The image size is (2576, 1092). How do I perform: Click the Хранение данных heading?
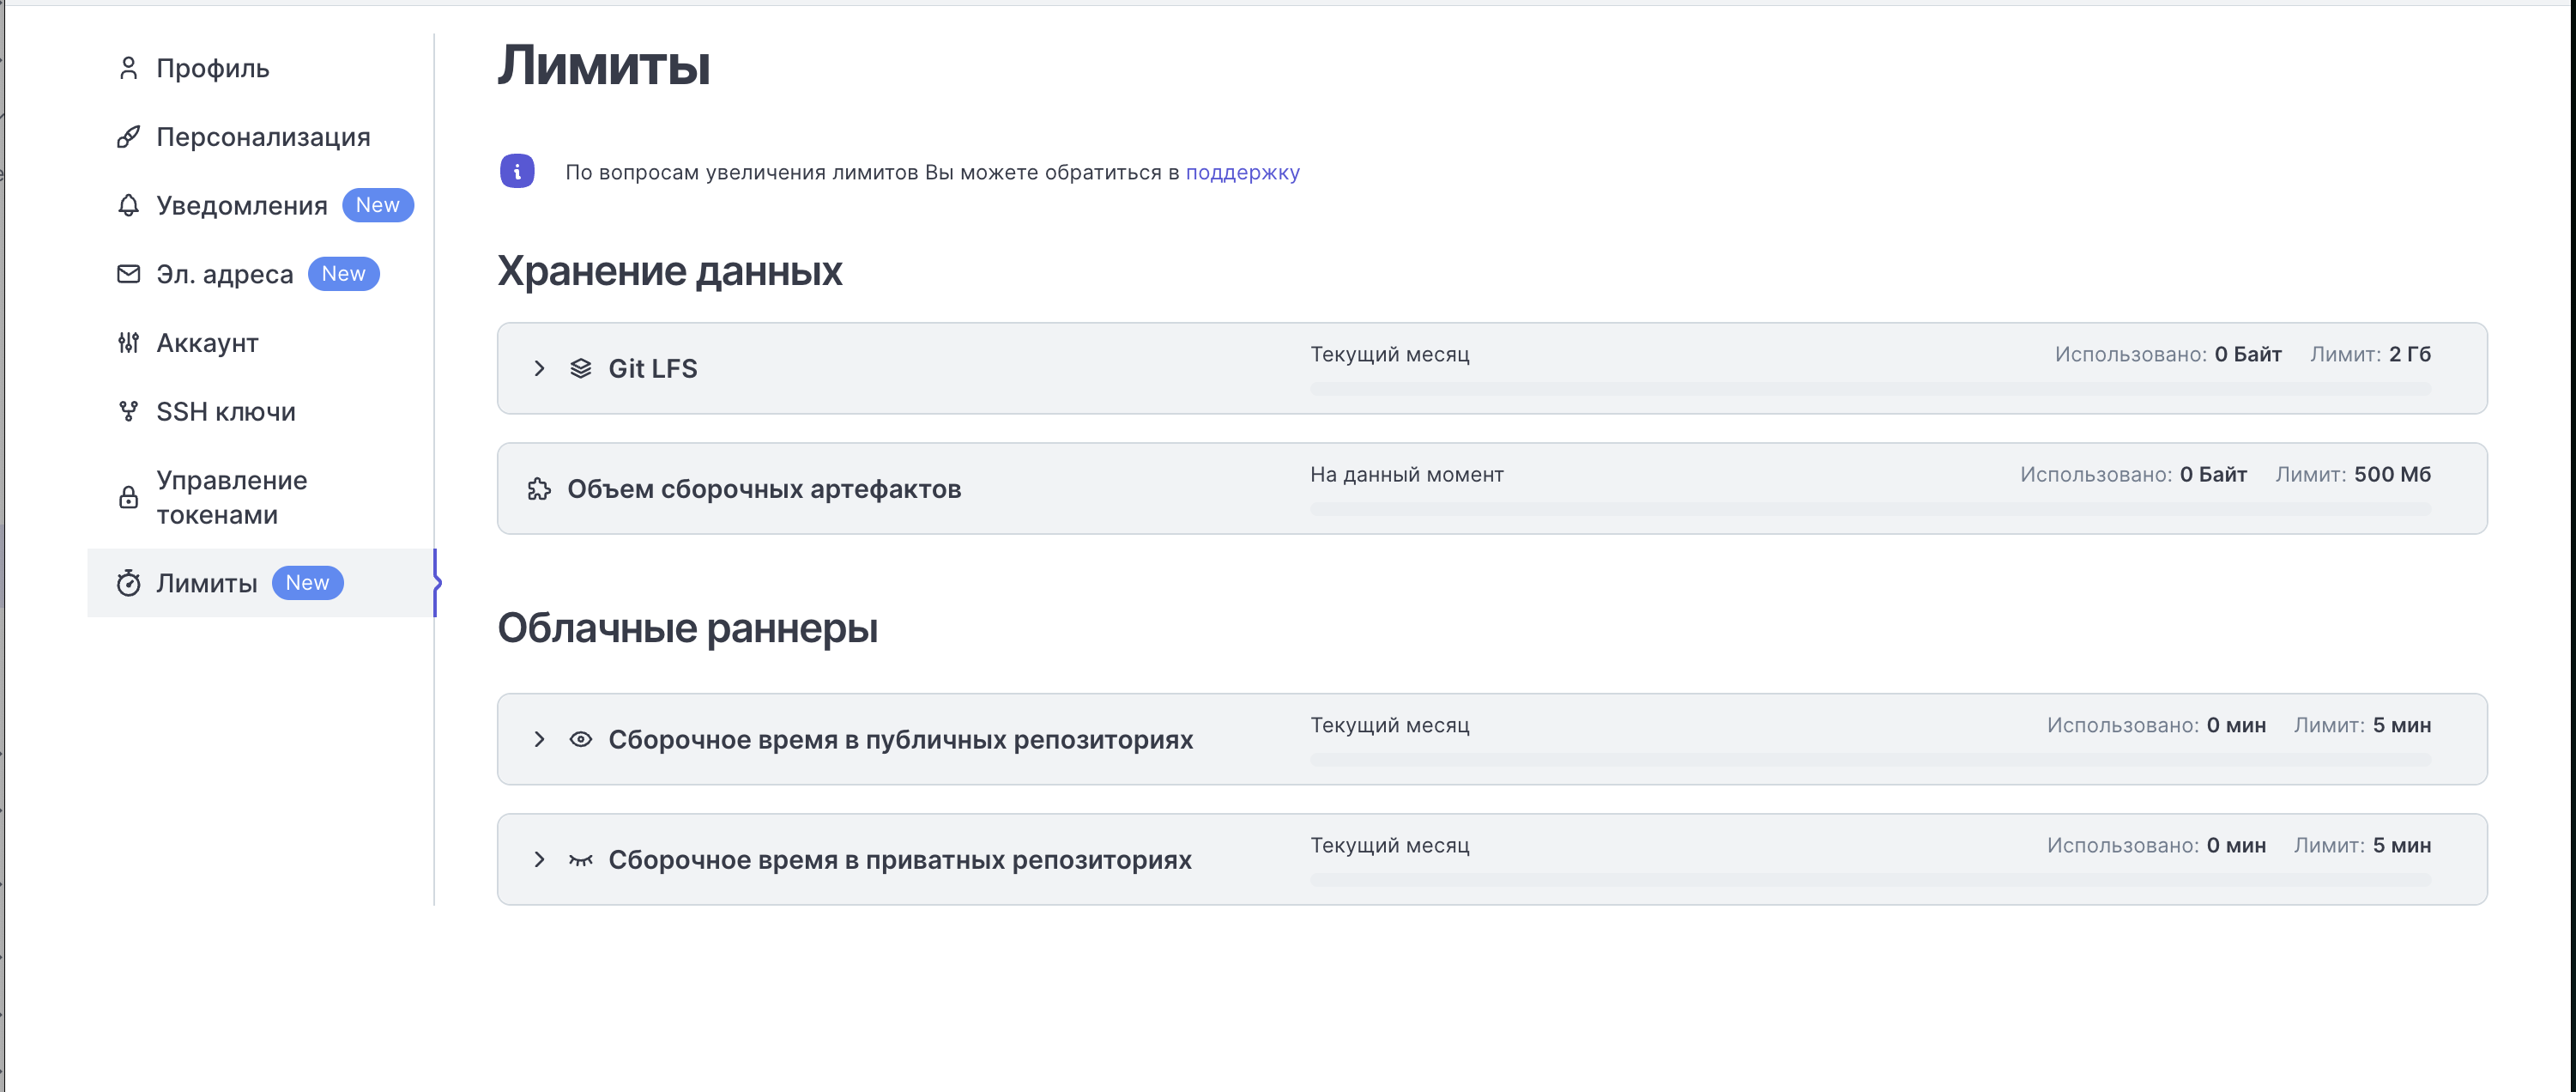pyautogui.click(x=670, y=271)
